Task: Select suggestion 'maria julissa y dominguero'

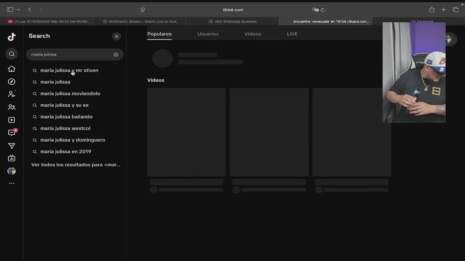Action: [x=73, y=140]
